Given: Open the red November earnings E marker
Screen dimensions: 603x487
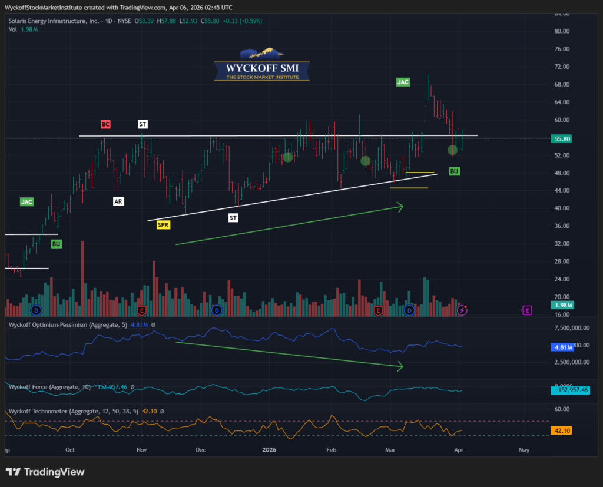Looking at the screenshot, I should point(141,310).
